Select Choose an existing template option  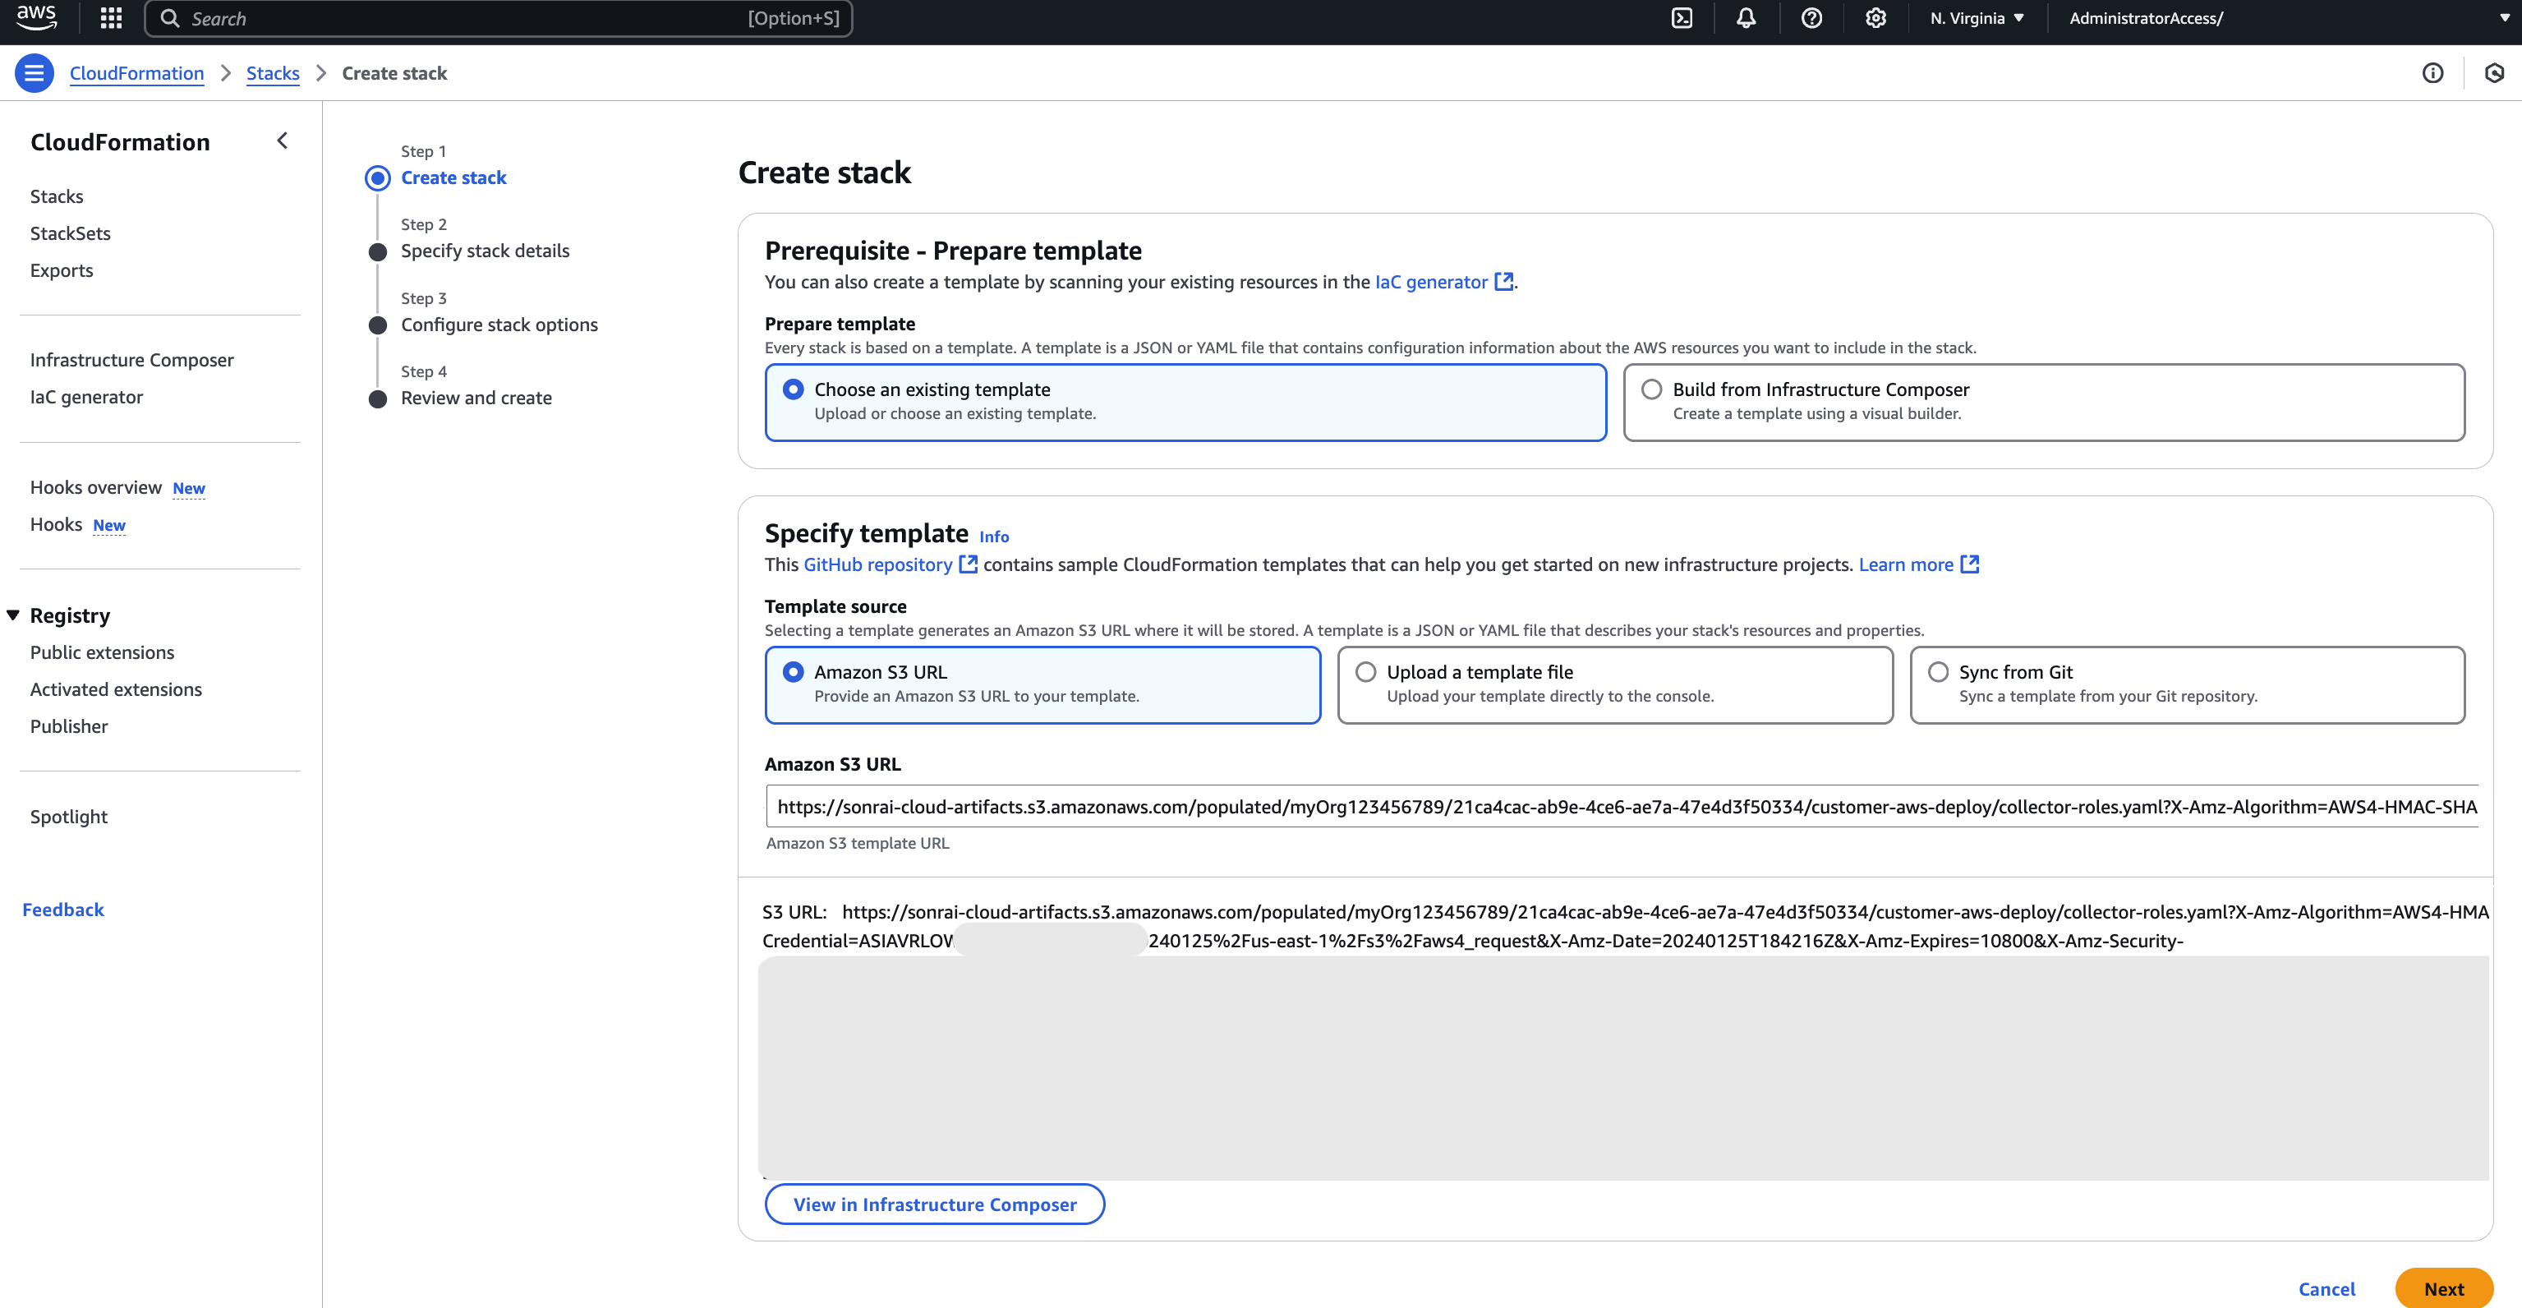click(x=1185, y=403)
